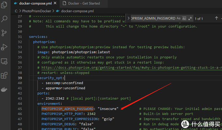This screenshot has width=222, height=130.
Task: Open the Explorer view in activity bar
Action: (4, 5)
